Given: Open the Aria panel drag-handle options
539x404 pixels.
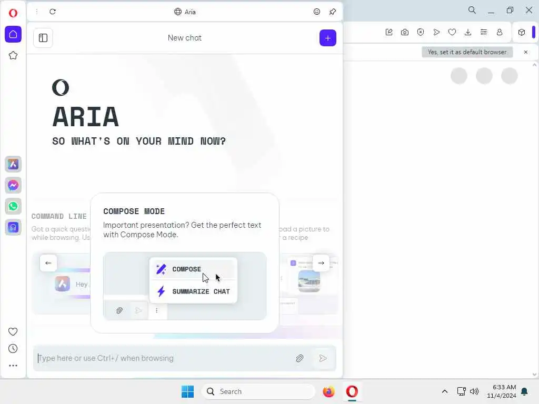Looking at the screenshot, I should coord(37,12).
